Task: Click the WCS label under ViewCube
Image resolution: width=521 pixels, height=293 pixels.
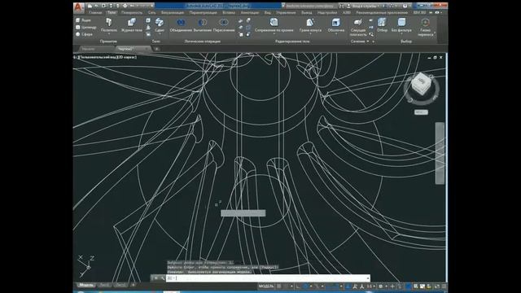Action: (x=421, y=112)
